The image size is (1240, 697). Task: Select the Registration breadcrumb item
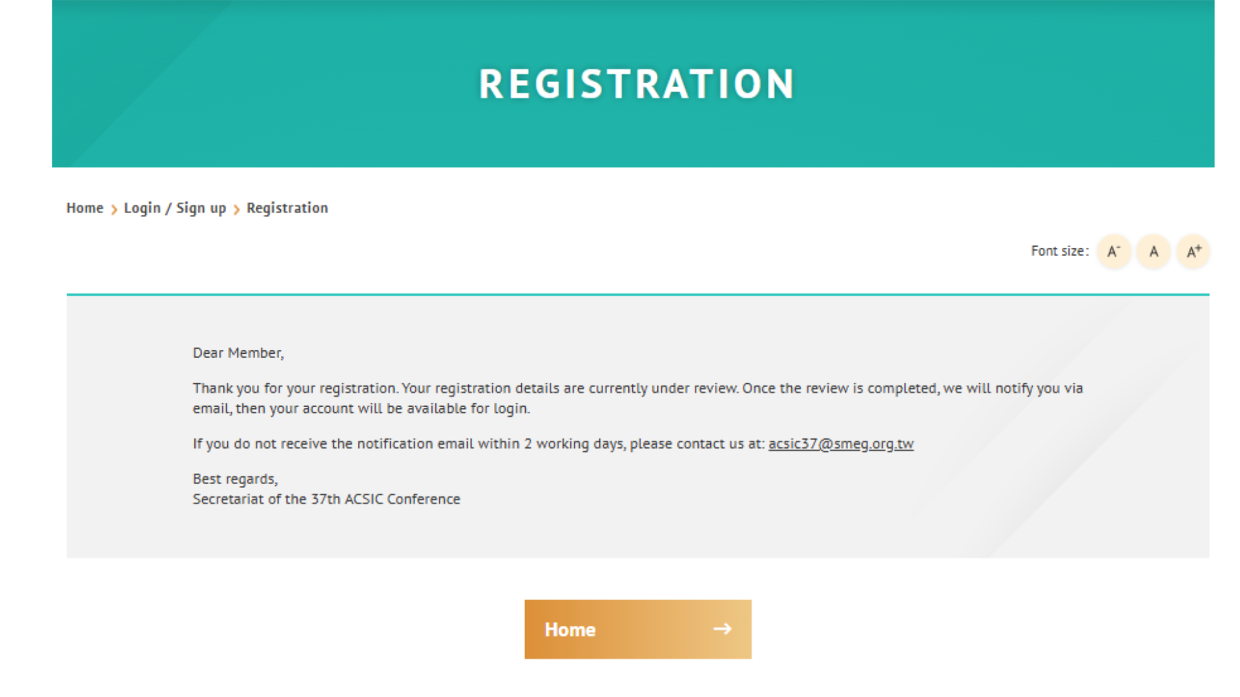tap(287, 208)
